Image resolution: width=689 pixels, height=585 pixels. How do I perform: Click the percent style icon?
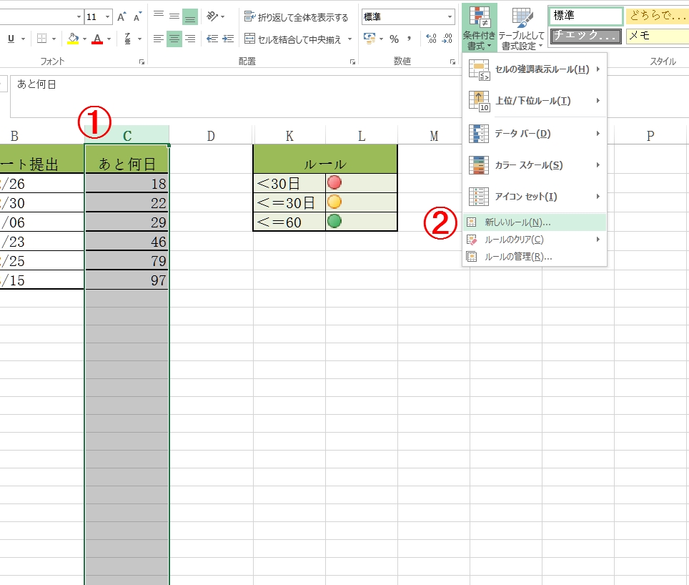point(394,39)
